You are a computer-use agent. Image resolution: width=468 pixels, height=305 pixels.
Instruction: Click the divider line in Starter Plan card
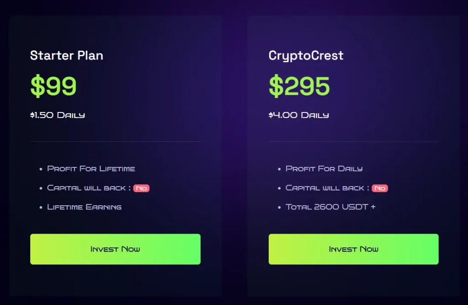pyautogui.click(x=115, y=142)
